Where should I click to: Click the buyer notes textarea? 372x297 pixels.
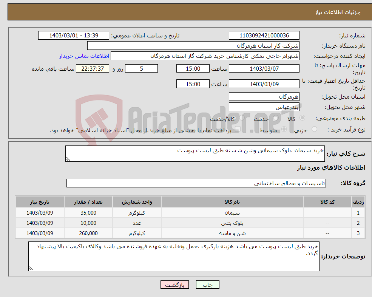pos(174,257)
